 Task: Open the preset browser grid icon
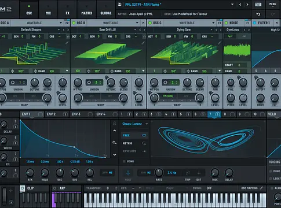(258, 5)
